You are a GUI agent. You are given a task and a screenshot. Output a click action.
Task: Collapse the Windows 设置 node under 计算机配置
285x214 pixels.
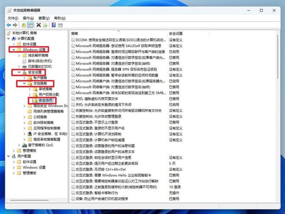[14, 50]
